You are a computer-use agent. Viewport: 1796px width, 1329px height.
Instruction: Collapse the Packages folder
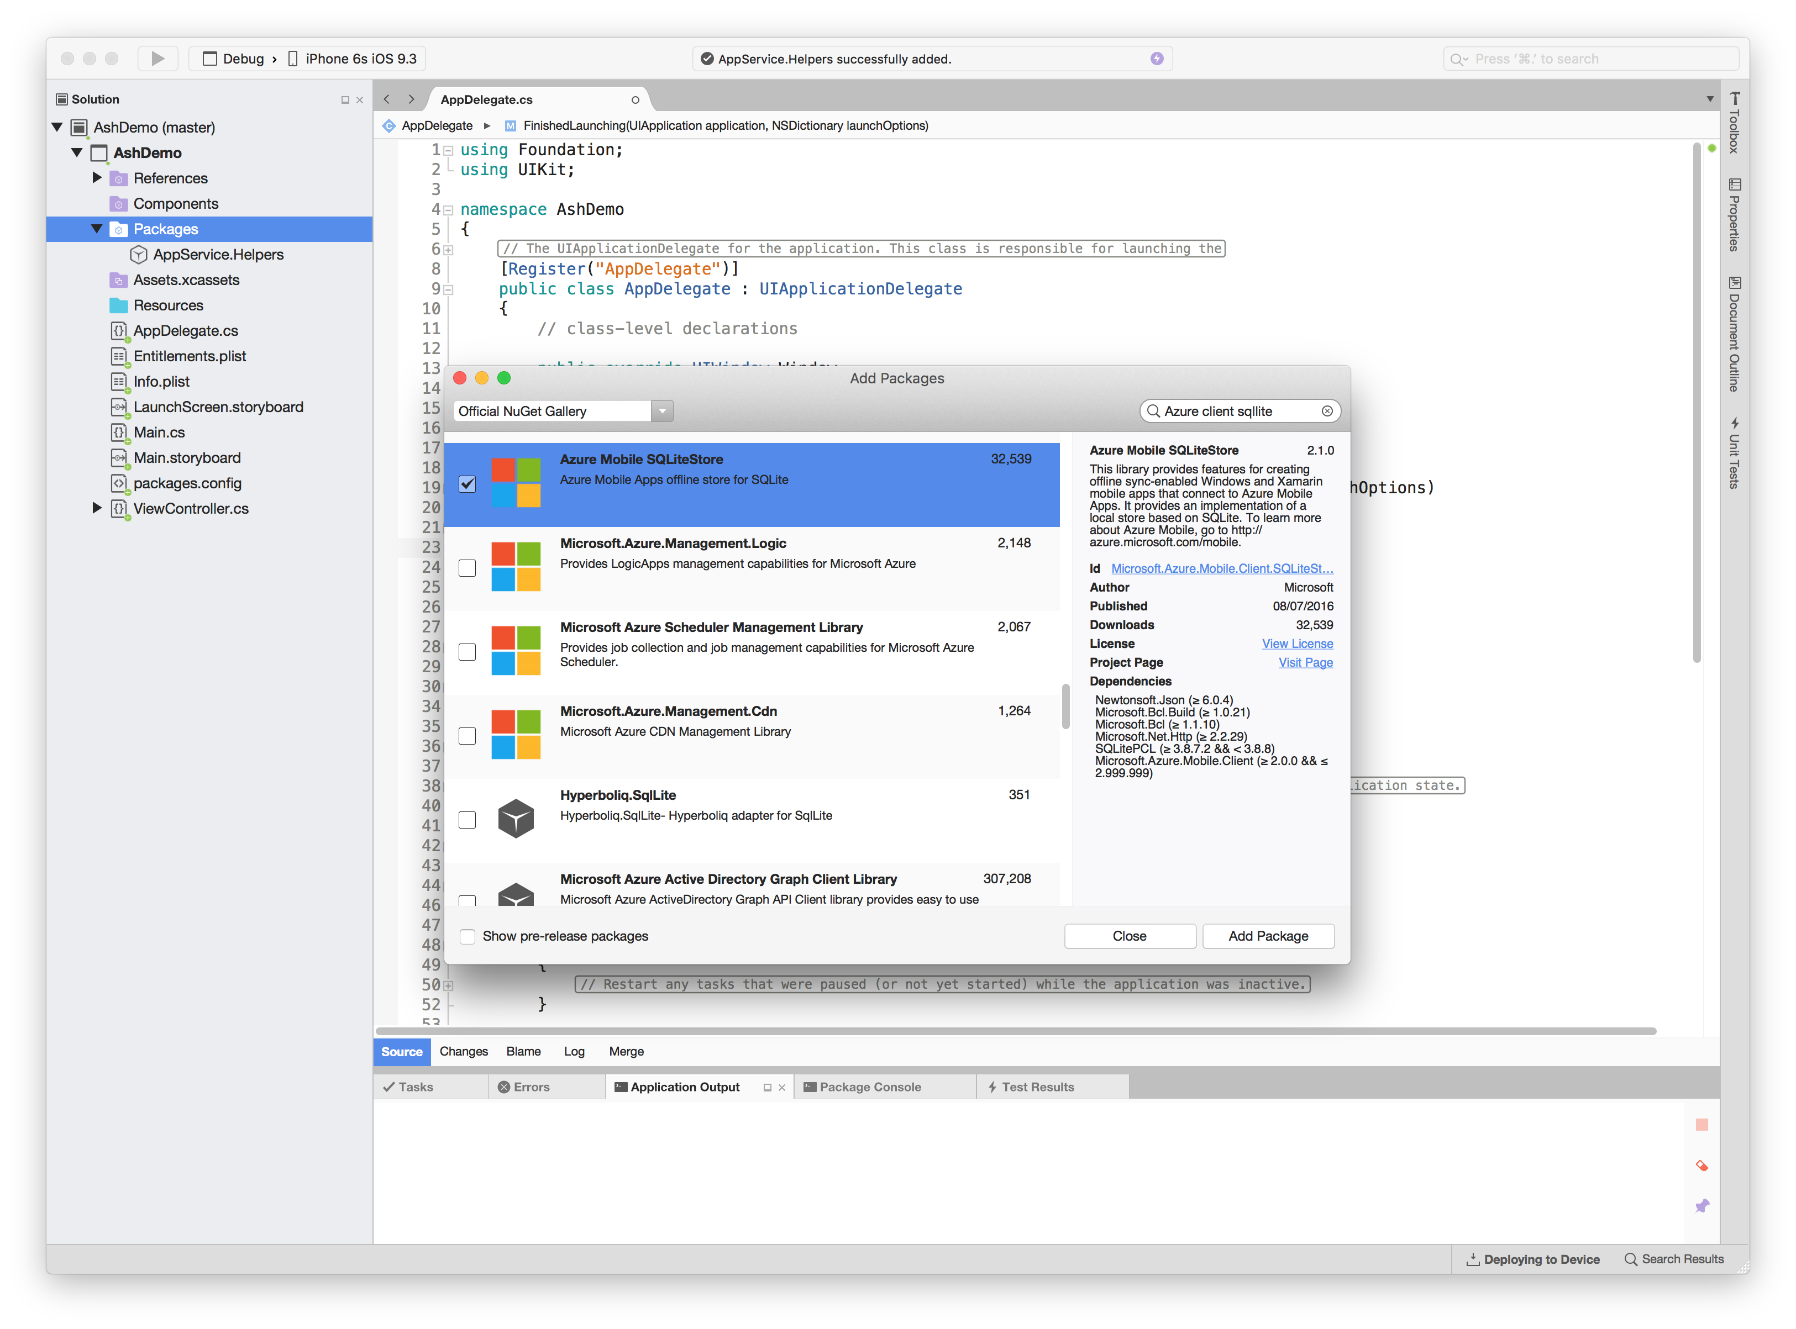tap(97, 229)
